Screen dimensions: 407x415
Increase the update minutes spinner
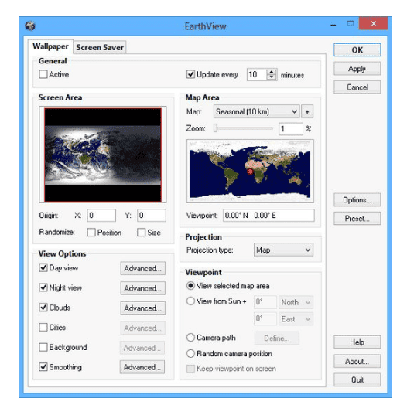pos(272,72)
